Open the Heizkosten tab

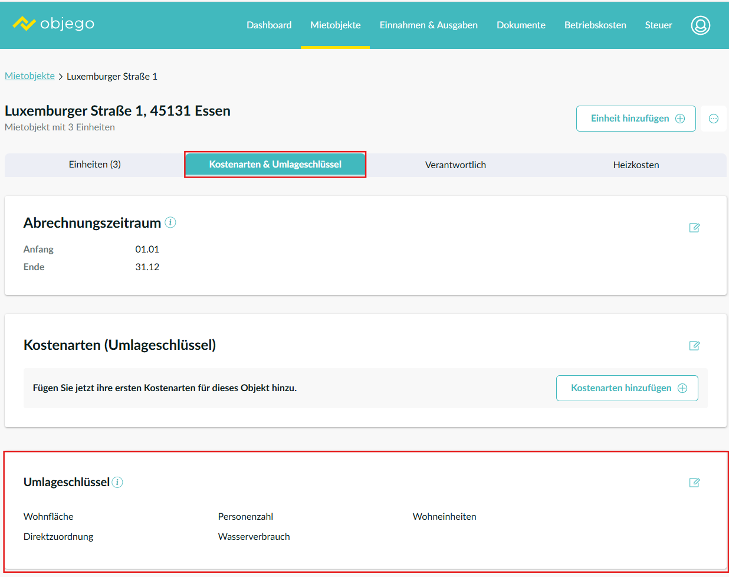click(x=636, y=165)
